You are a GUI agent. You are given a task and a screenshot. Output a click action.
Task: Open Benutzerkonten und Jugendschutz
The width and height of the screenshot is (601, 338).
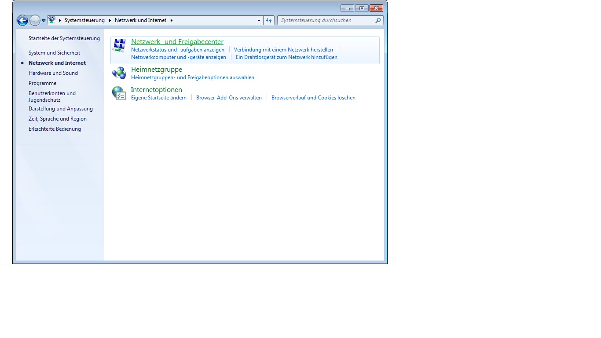52,96
